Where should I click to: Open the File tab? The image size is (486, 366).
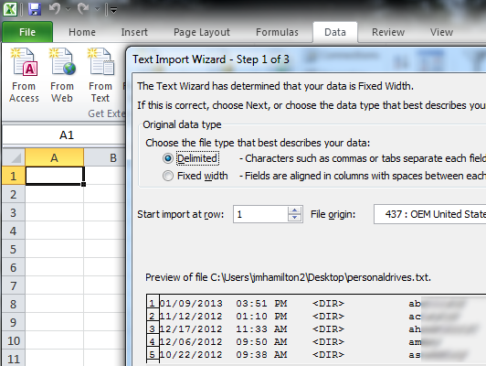27,32
